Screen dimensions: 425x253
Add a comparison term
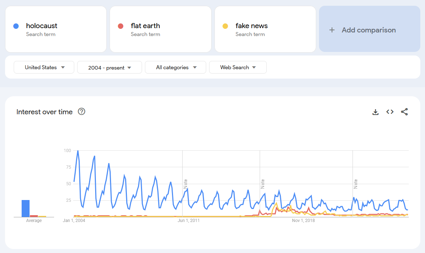(369, 29)
